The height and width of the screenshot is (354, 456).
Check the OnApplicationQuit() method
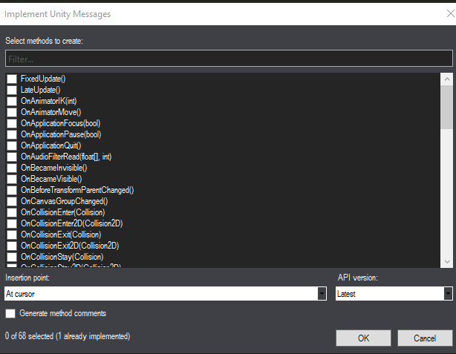point(12,145)
